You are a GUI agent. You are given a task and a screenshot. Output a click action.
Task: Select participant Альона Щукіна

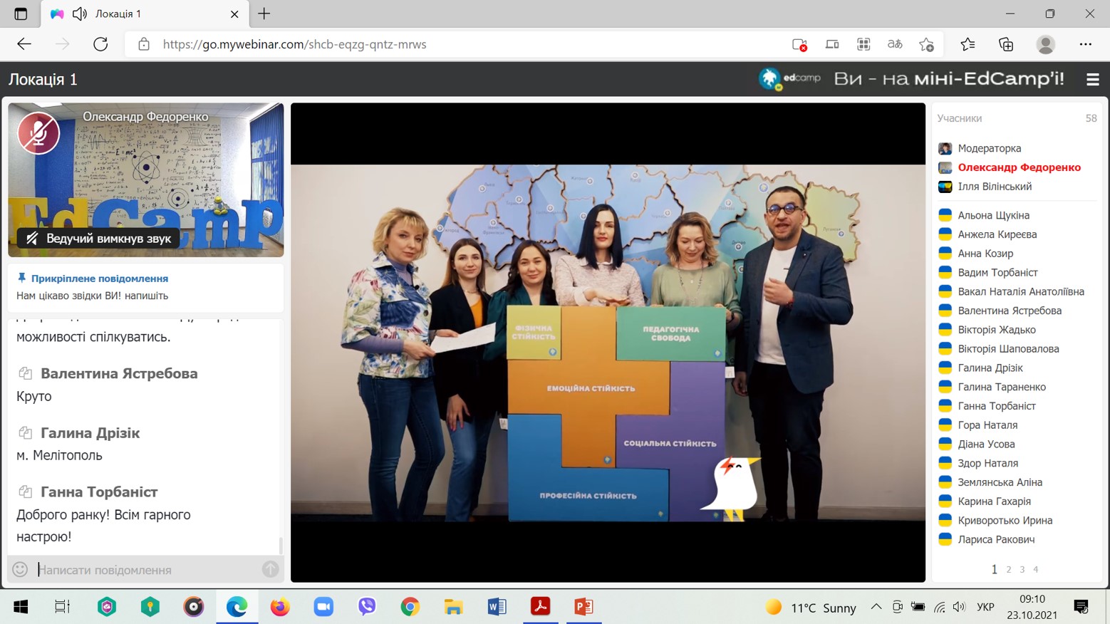(993, 215)
